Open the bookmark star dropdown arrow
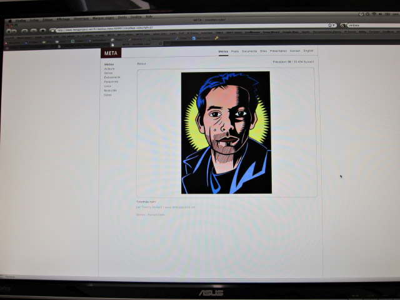 [x=334, y=25]
